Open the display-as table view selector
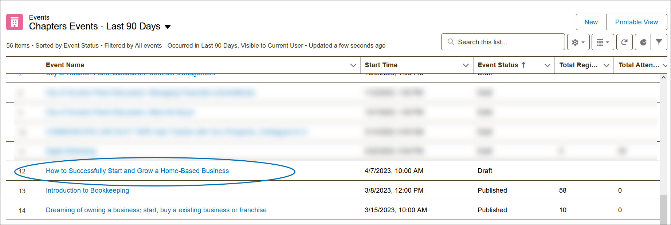671x225 pixels. click(603, 42)
